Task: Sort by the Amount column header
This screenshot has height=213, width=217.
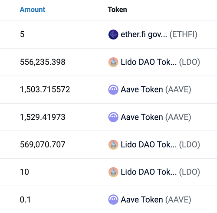Action: (33, 10)
